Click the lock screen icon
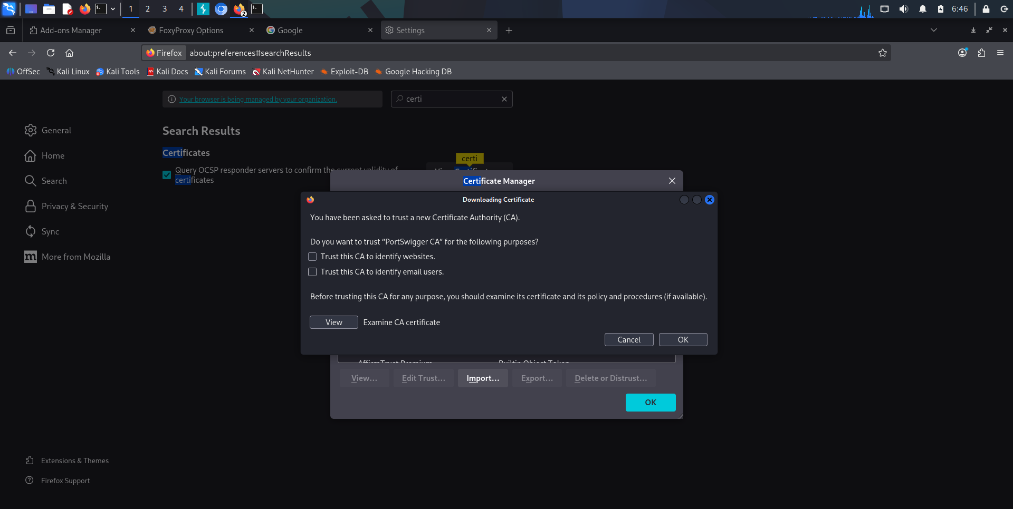The image size is (1013, 509). tap(986, 9)
